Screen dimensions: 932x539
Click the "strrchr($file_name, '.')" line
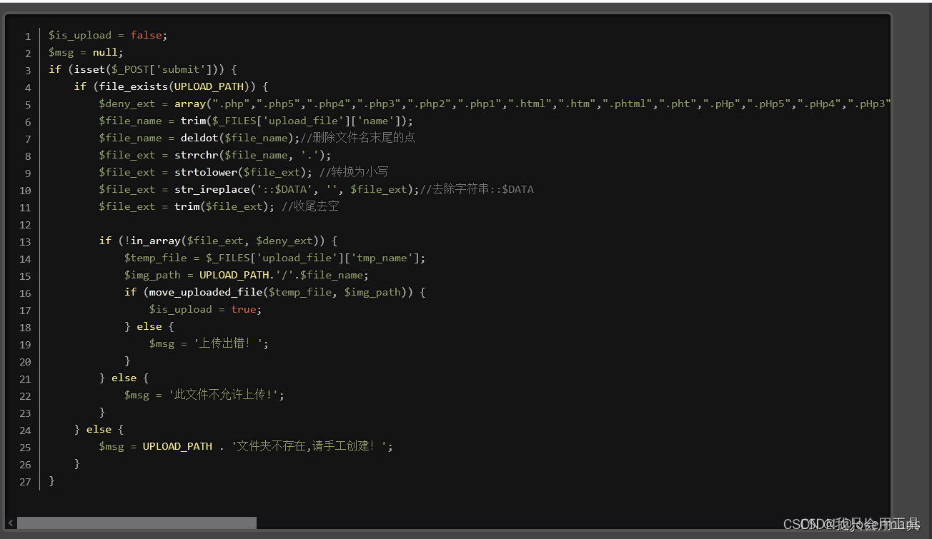tap(215, 155)
